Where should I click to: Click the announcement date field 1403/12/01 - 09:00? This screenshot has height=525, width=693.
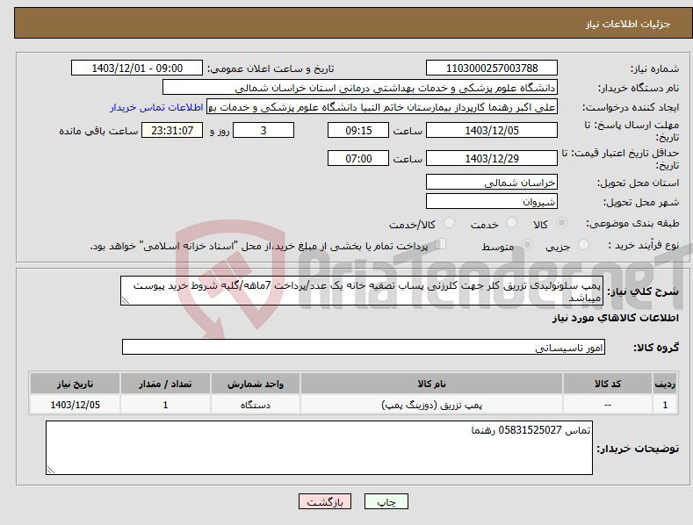click(x=137, y=68)
